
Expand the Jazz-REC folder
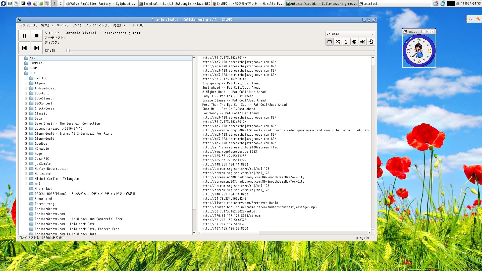click(26, 158)
